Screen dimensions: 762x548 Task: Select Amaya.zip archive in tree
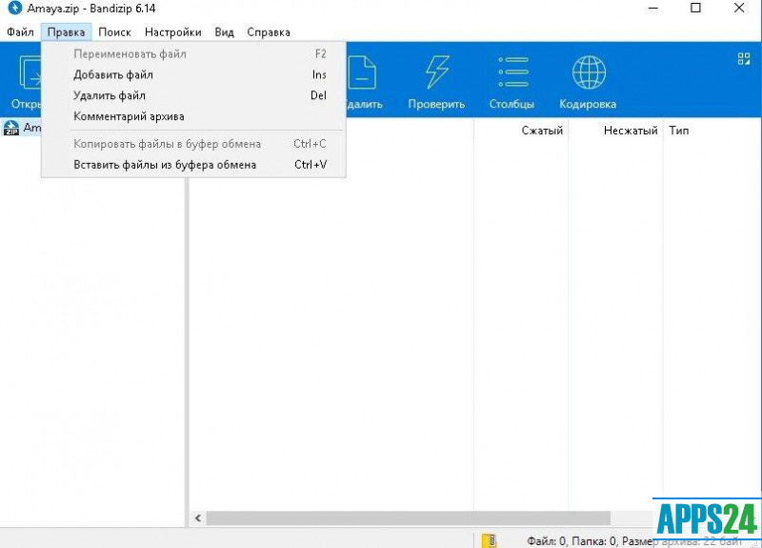pos(22,128)
